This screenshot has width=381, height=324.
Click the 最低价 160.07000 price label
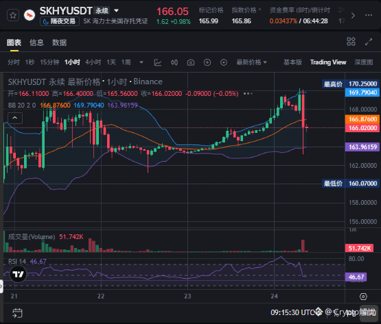click(350, 184)
